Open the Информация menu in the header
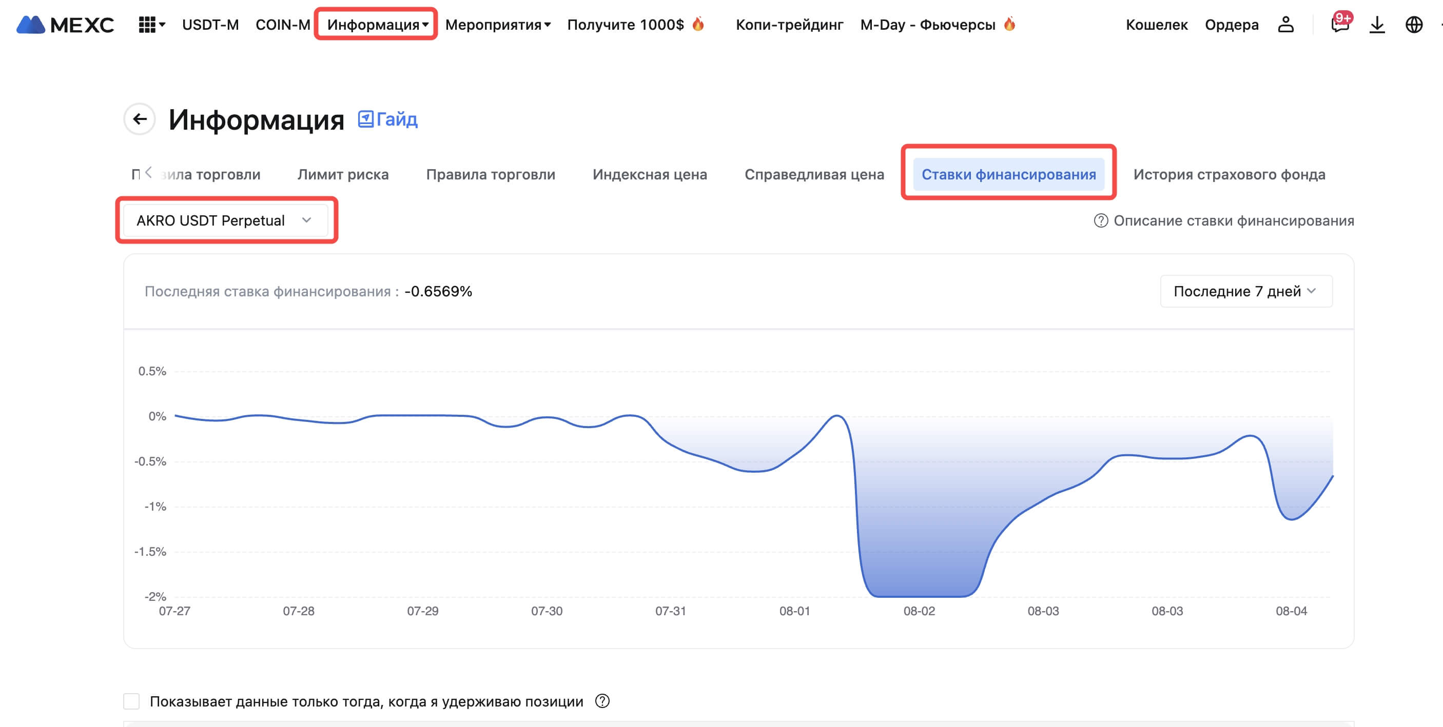This screenshot has width=1443, height=727. coord(377,25)
